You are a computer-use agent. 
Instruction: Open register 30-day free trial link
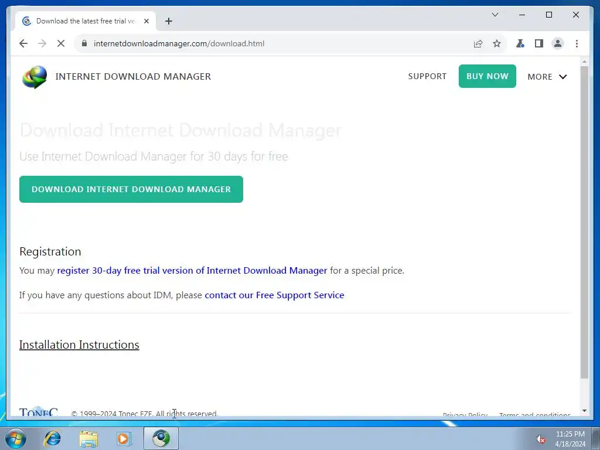(x=192, y=271)
